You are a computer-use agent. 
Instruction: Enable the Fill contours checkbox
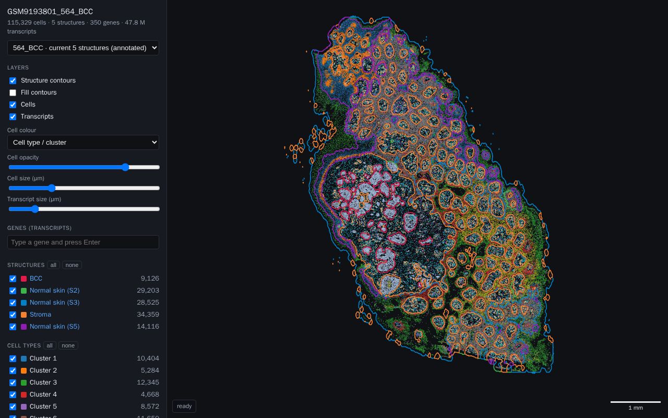coord(13,92)
